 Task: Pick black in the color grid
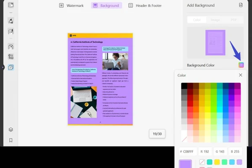pos(184,86)
